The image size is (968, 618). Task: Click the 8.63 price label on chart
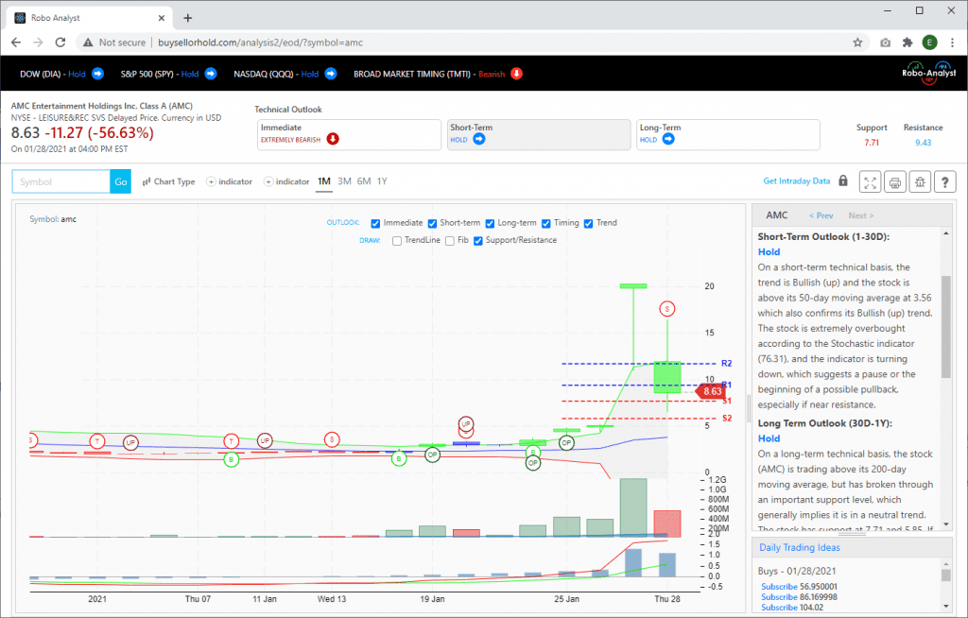pos(711,391)
